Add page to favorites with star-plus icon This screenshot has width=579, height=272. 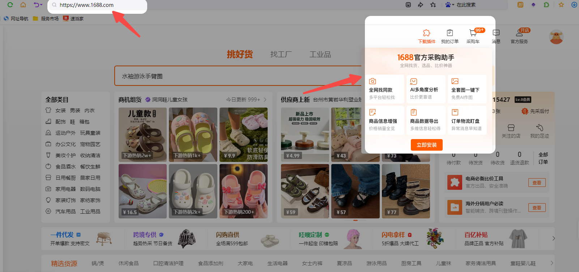click(433, 5)
